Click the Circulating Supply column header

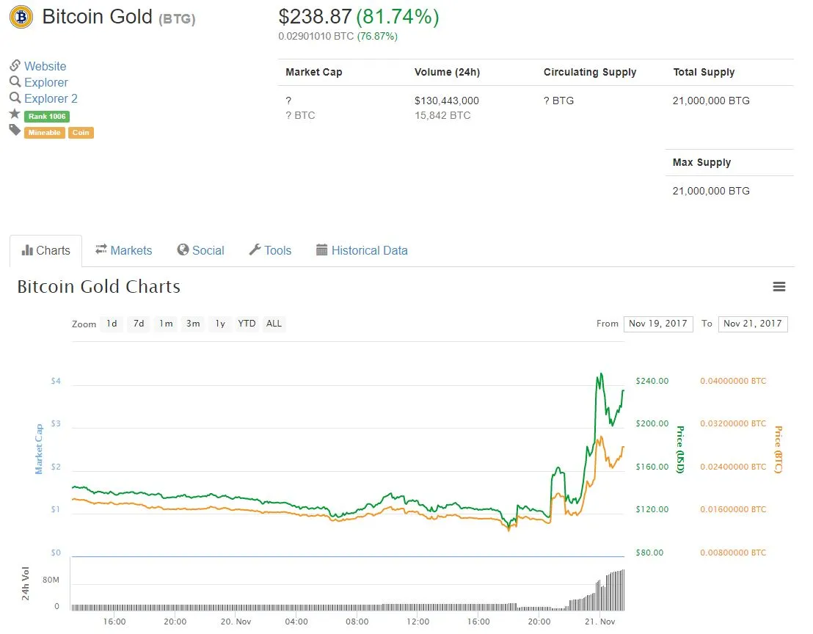click(x=589, y=72)
